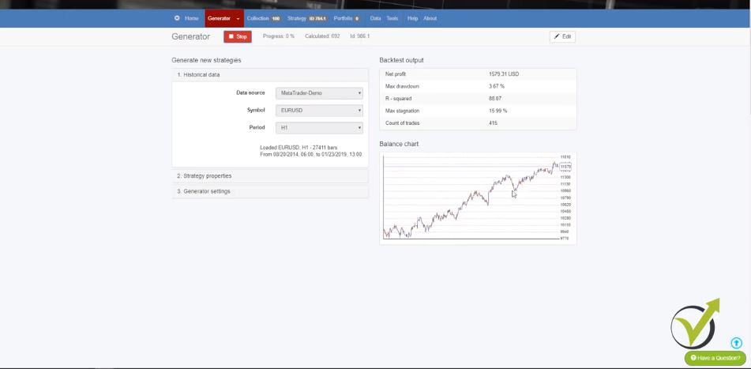The width and height of the screenshot is (751, 369).
Task: Open the Have a Question chat
Action: click(715, 358)
